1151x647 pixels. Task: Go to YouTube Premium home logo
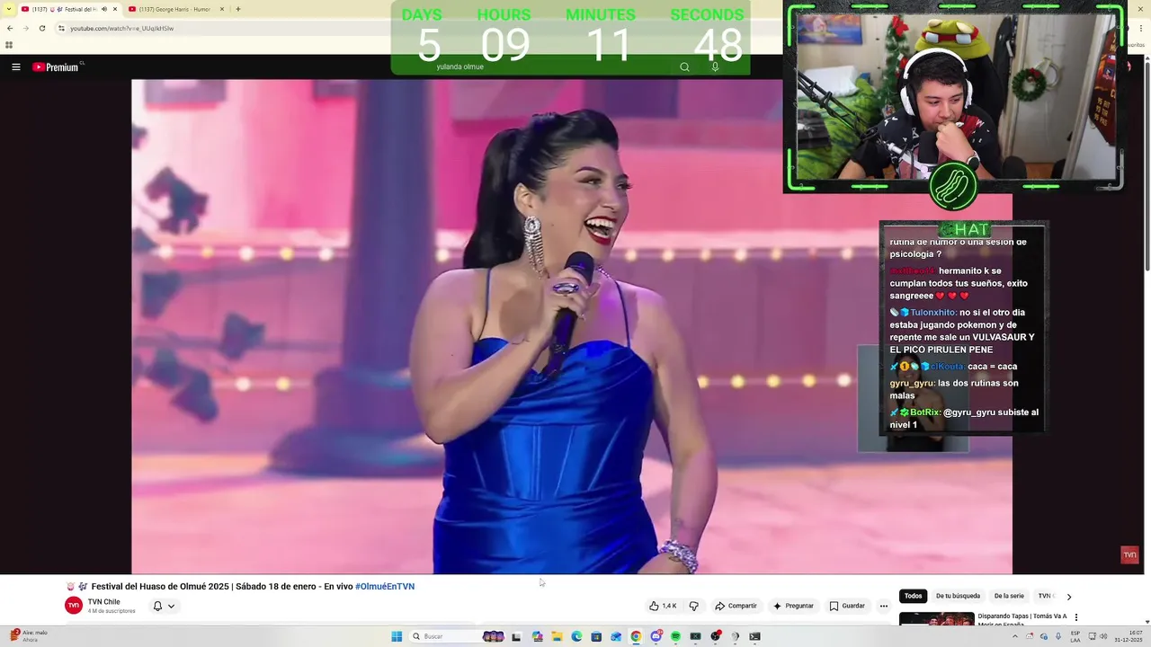pos(58,66)
